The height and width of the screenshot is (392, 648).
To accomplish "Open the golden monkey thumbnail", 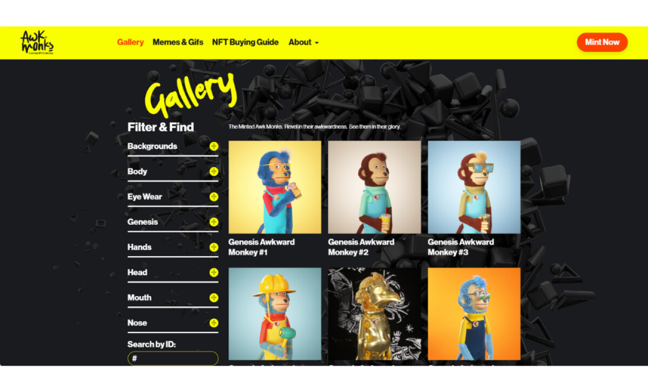I will tap(374, 314).
